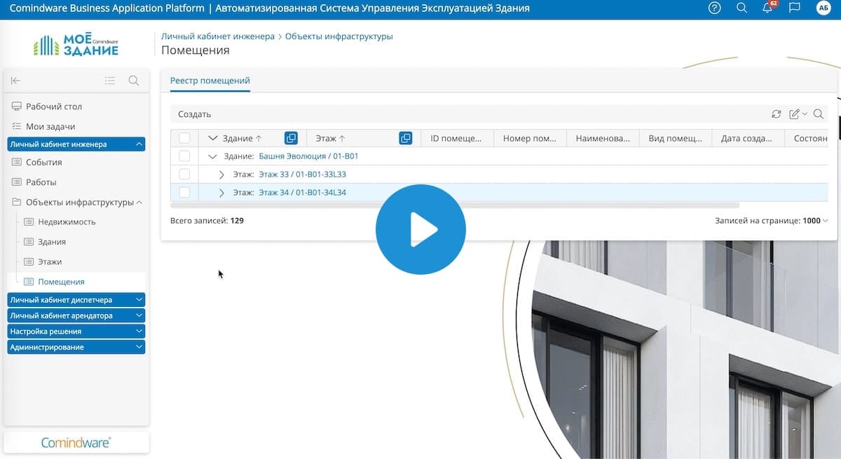Open the help question-mark icon
841x459 pixels.
[715, 8]
